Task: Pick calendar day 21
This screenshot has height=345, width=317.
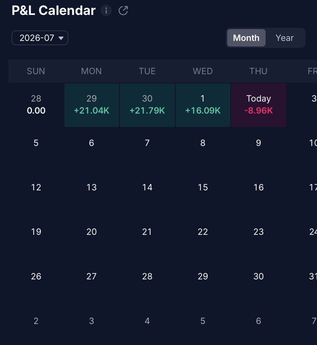Action: [x=147, y=232]
